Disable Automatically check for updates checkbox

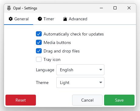click(x=39, y=34)
